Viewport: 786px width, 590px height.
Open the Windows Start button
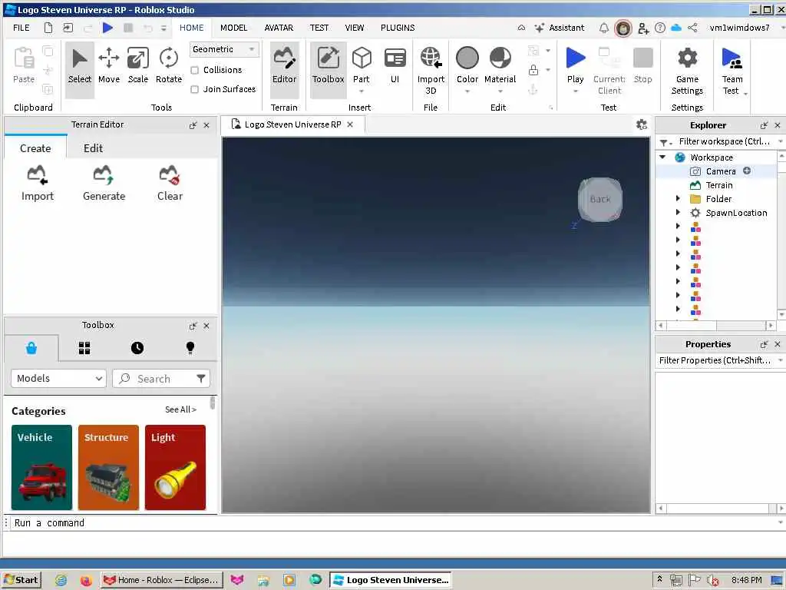[x=21, y=580]
